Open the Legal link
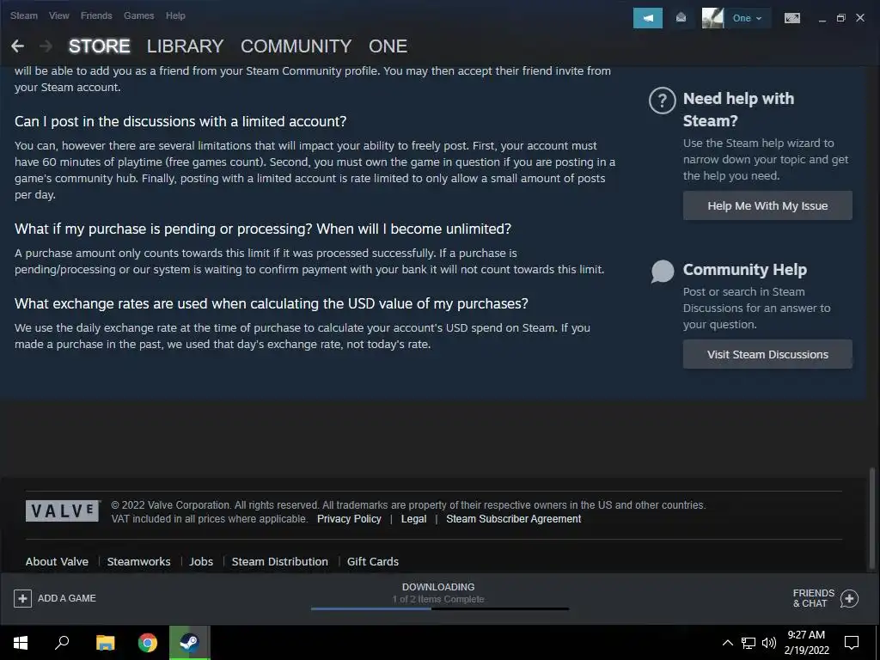The image size is (880, 660). [x=413, y=519]
